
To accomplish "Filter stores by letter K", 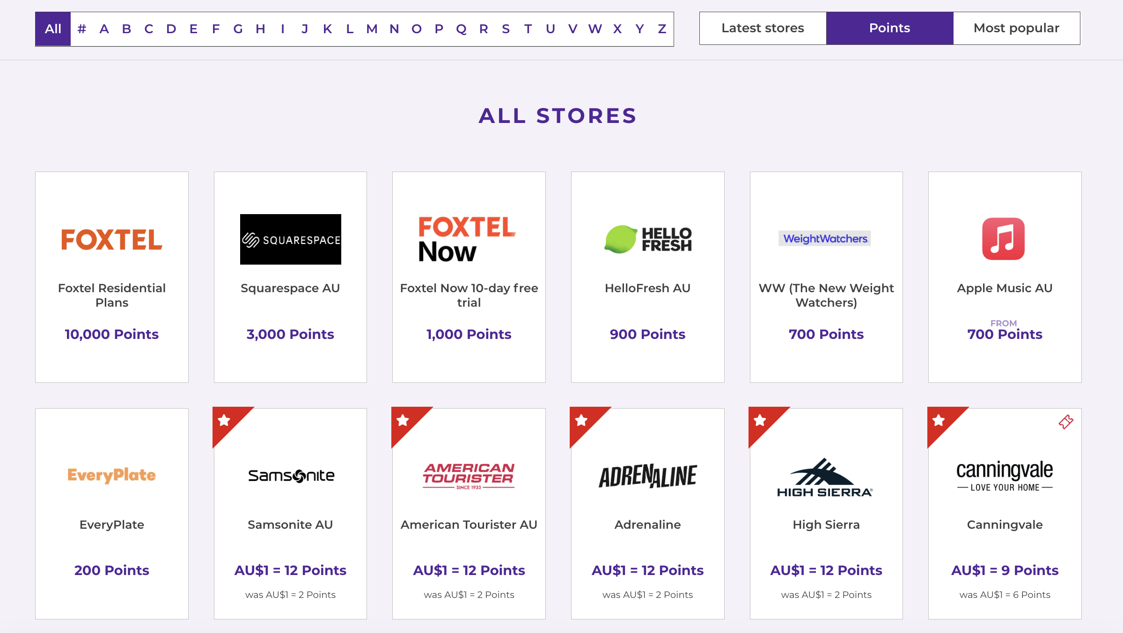I will pos(327,29).
